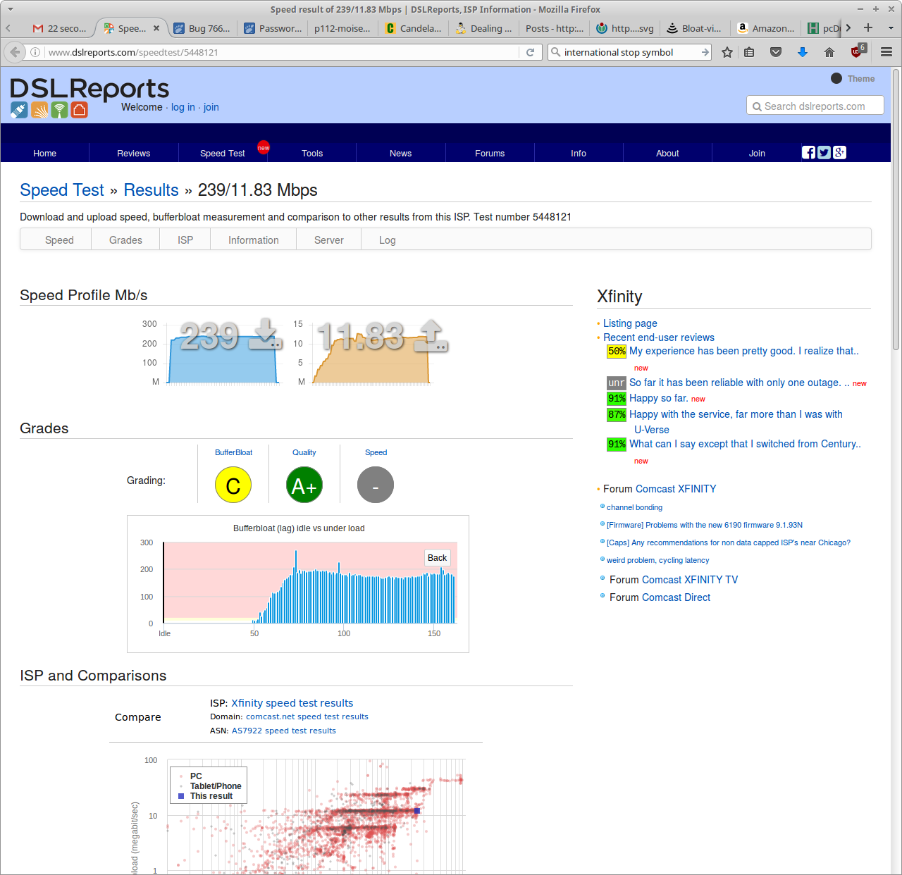Go to the Firefox home page icon

pos(829,52)
